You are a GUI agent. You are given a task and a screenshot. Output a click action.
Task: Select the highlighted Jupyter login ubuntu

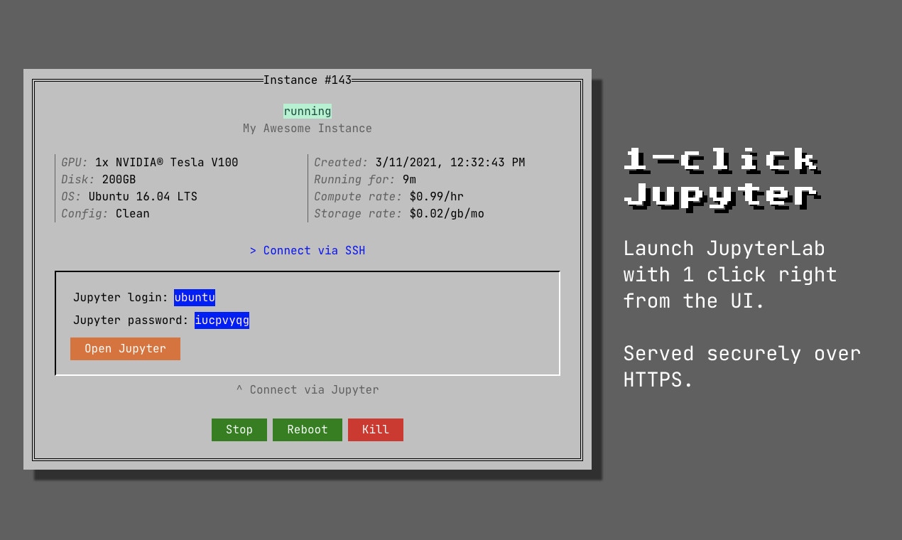tap(195, 297)
